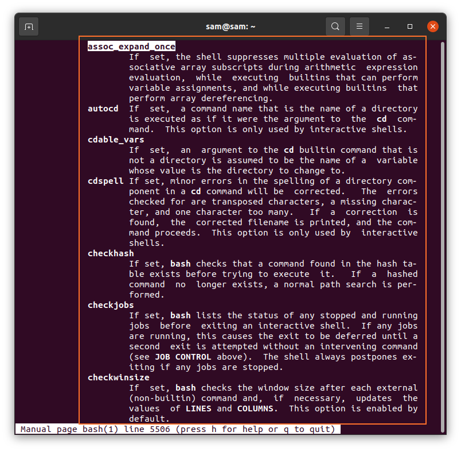Click the sam@sam: ~ window title

tap(229, 26)
